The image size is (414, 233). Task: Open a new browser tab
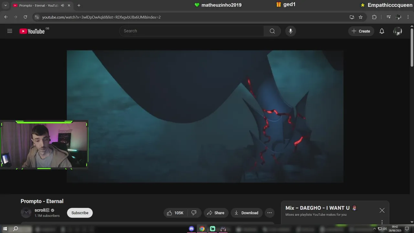(x=79, y=6)
